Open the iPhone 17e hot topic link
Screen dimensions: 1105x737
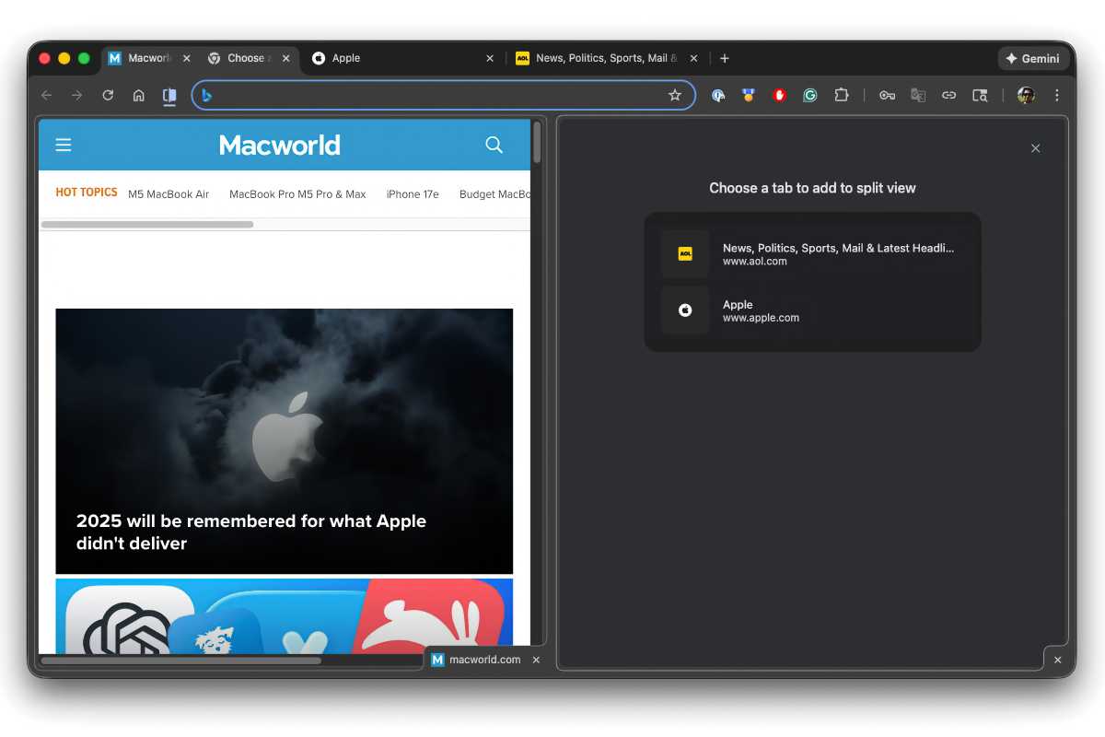click(x=413, y=194)
